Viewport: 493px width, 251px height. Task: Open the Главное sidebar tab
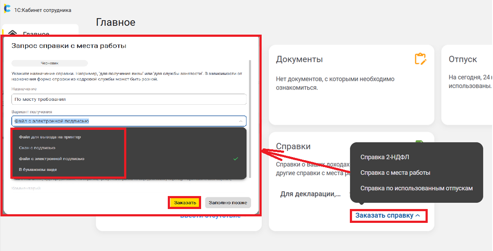point(36,33)
